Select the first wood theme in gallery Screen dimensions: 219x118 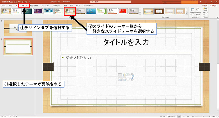(x=6, y=11)
